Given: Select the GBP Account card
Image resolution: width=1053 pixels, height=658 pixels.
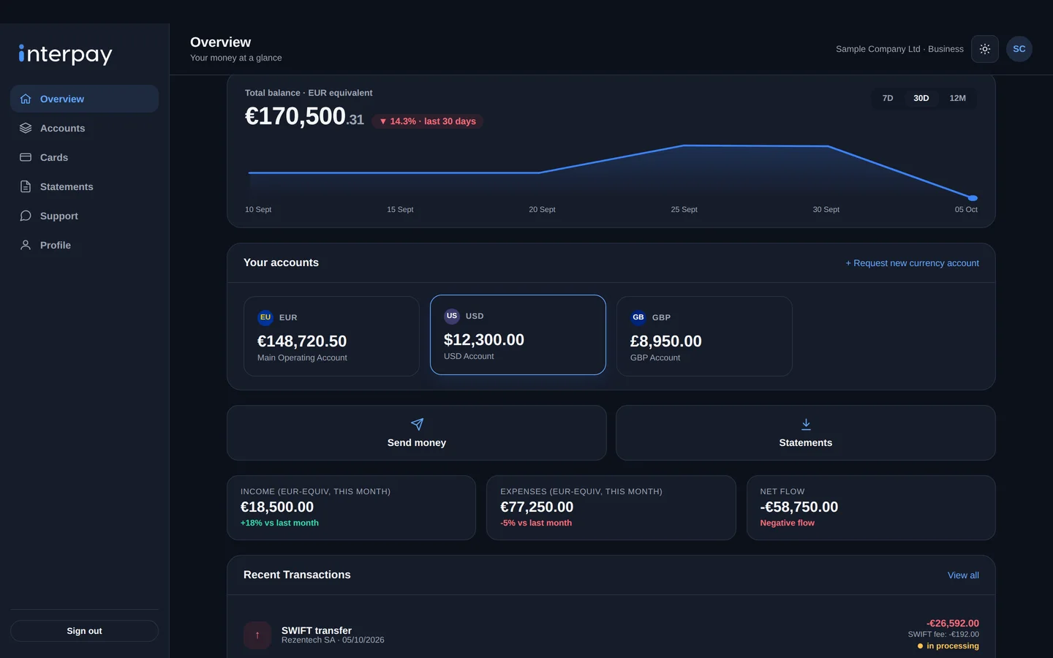Looking at the screenshot, I should [704, 336].
